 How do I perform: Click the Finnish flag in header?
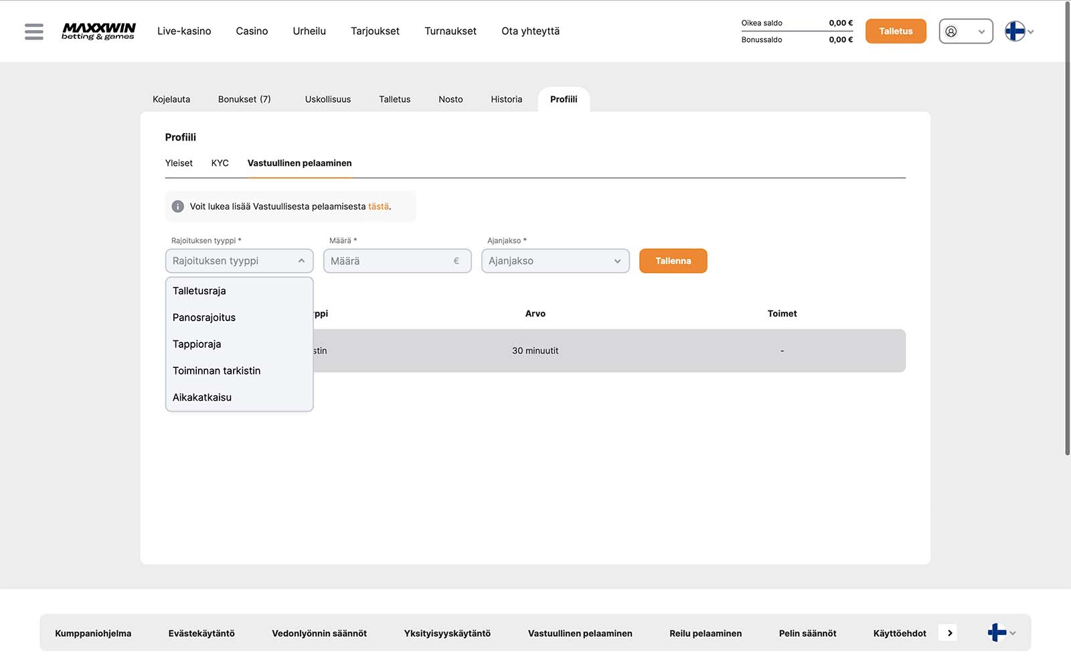(1015, 31)
